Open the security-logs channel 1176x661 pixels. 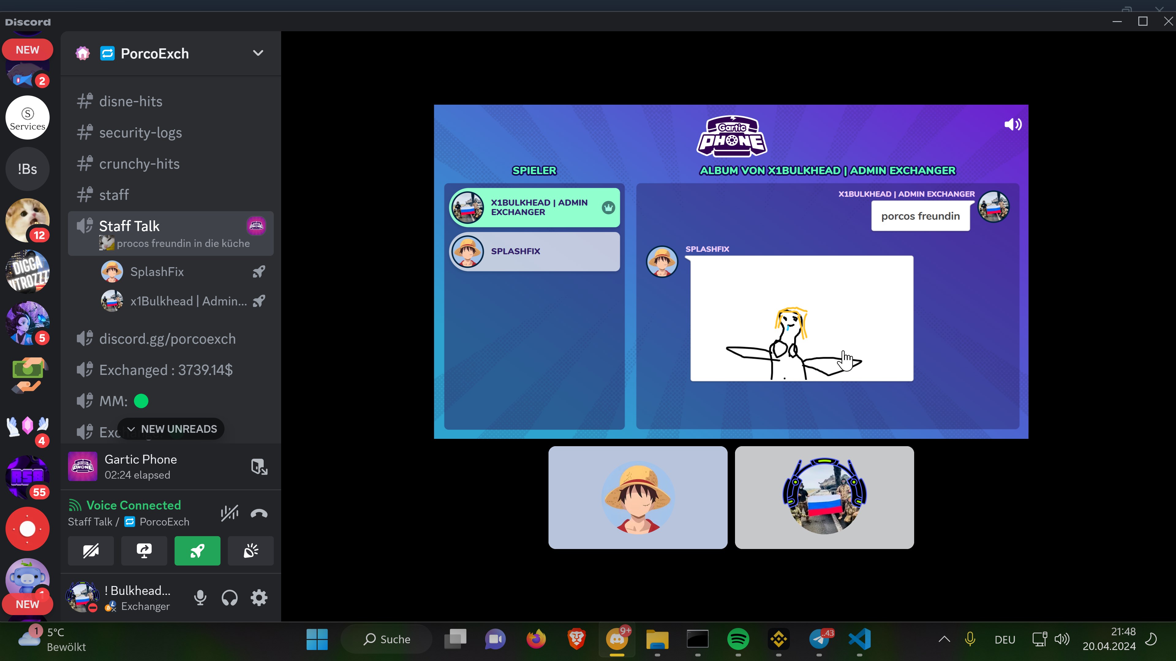(140, 132)
